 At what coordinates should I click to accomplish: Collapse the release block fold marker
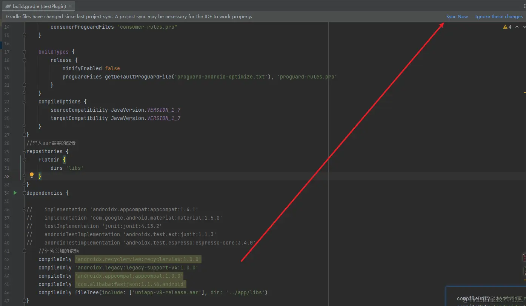point(25,60)
